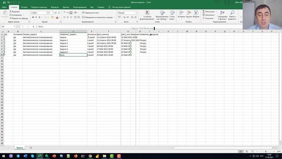
Task: Open the Файл tab
Action: point(4,7)
